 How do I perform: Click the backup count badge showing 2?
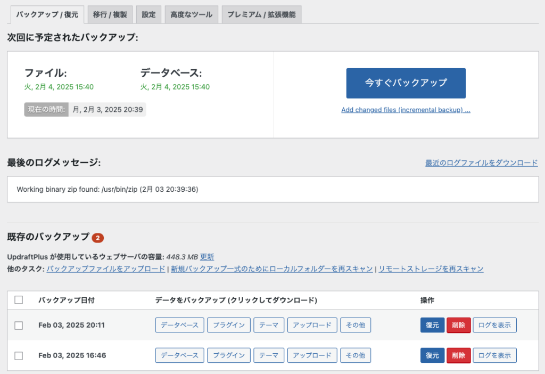click(x=97, y=238)
